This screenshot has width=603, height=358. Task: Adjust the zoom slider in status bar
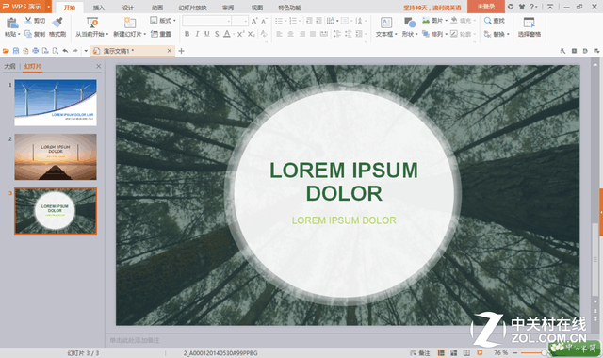coord(544,352)
